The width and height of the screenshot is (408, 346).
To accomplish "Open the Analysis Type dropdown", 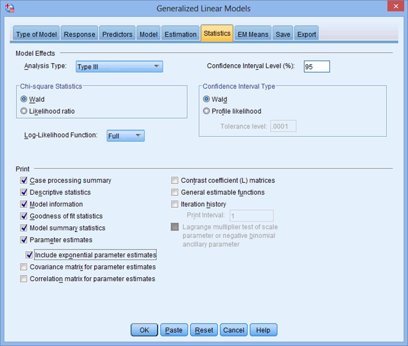I will (x=119, y=67).
